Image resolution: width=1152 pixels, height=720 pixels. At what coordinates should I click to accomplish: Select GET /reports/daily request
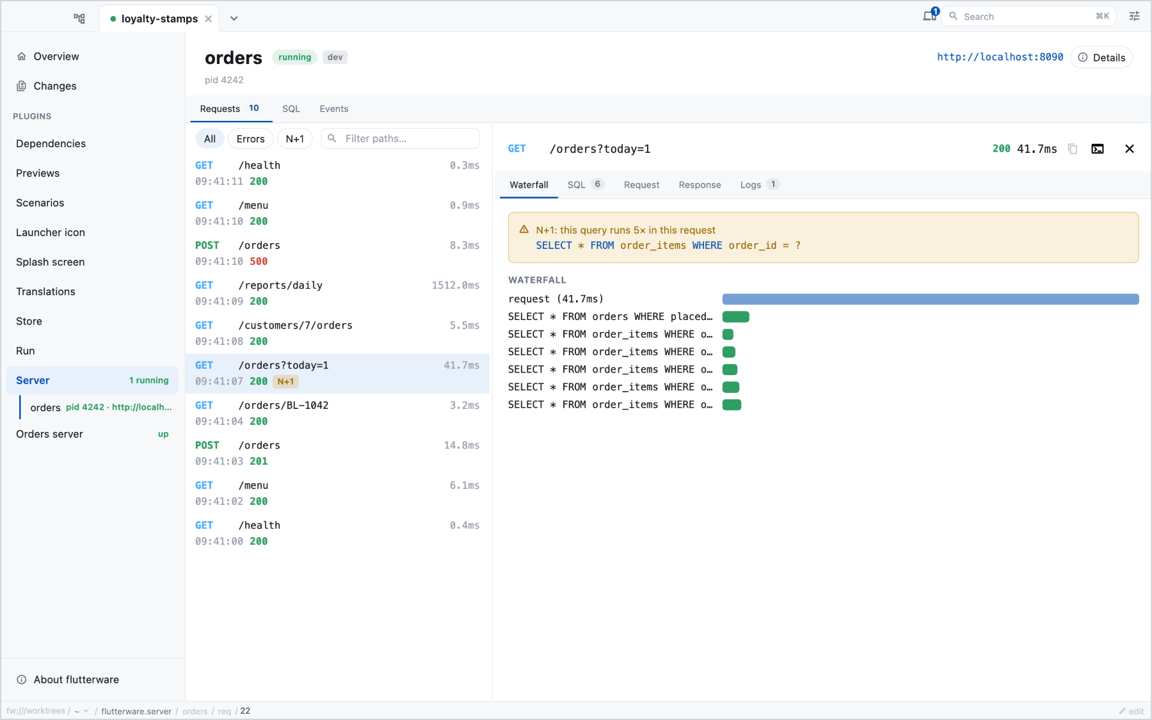tap(337, 293)
